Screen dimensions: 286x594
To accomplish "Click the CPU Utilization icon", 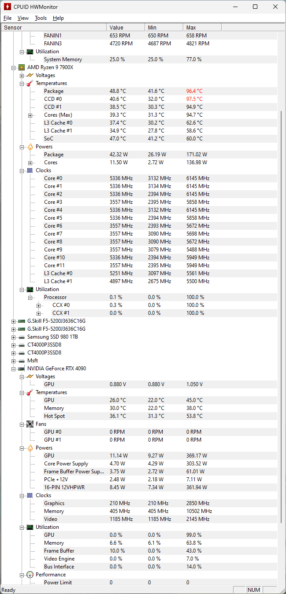I will tap(30, 289).
